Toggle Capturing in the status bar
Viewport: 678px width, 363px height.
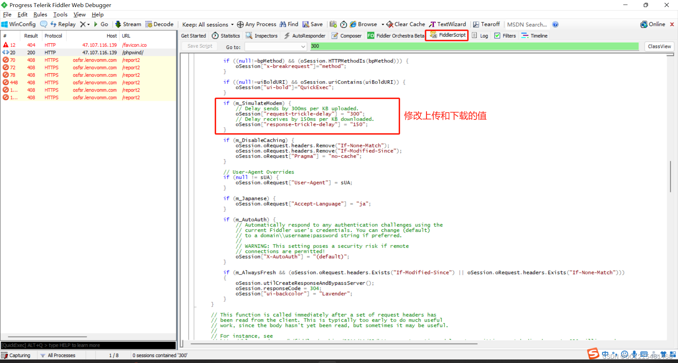click(x=16, y=355)
